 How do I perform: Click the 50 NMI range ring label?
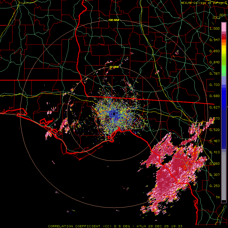pos(114,67)
